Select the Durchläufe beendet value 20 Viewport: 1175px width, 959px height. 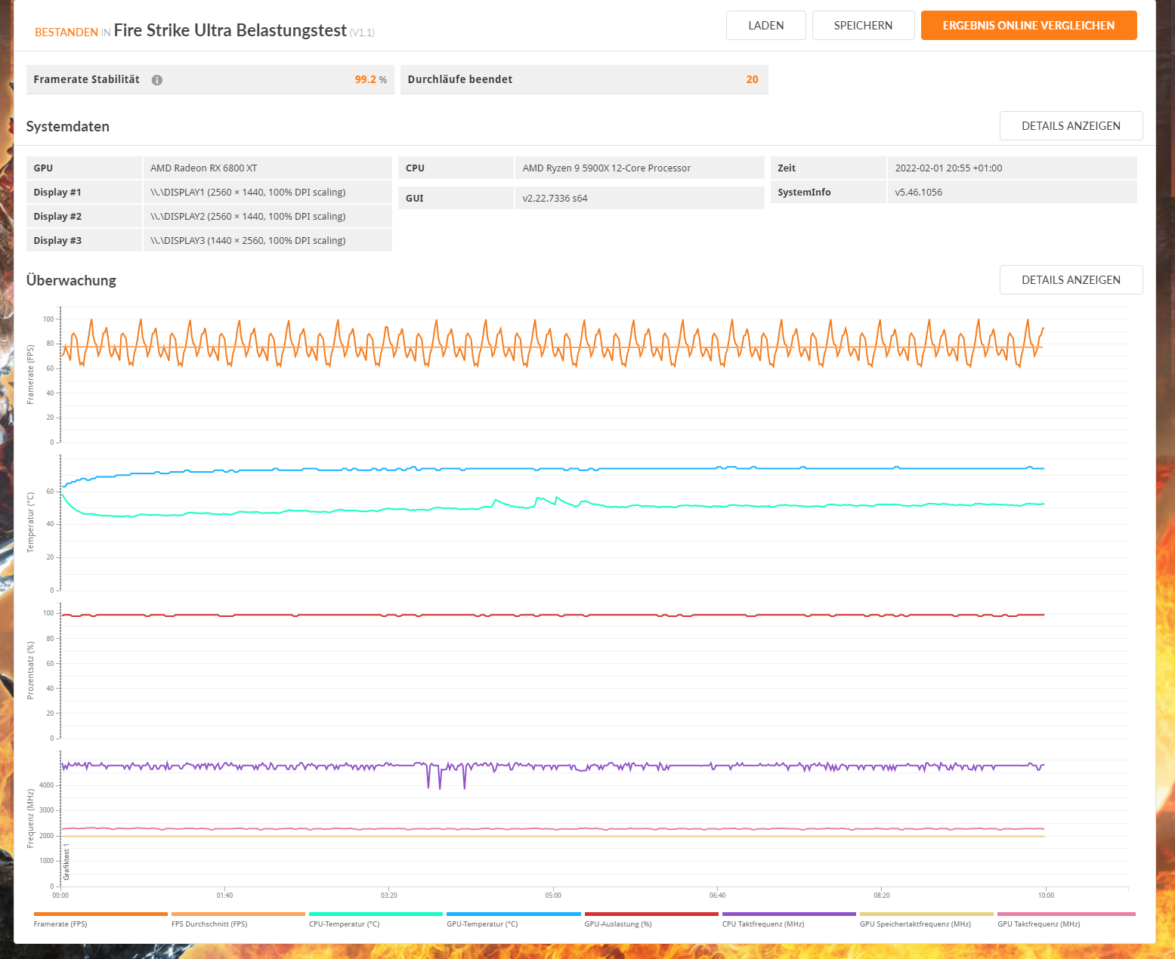tap(752, 79)
